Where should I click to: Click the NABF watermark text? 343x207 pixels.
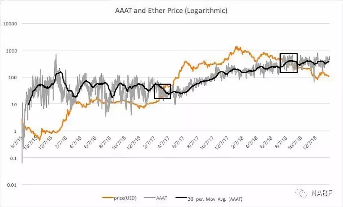(x=322, y=193)
